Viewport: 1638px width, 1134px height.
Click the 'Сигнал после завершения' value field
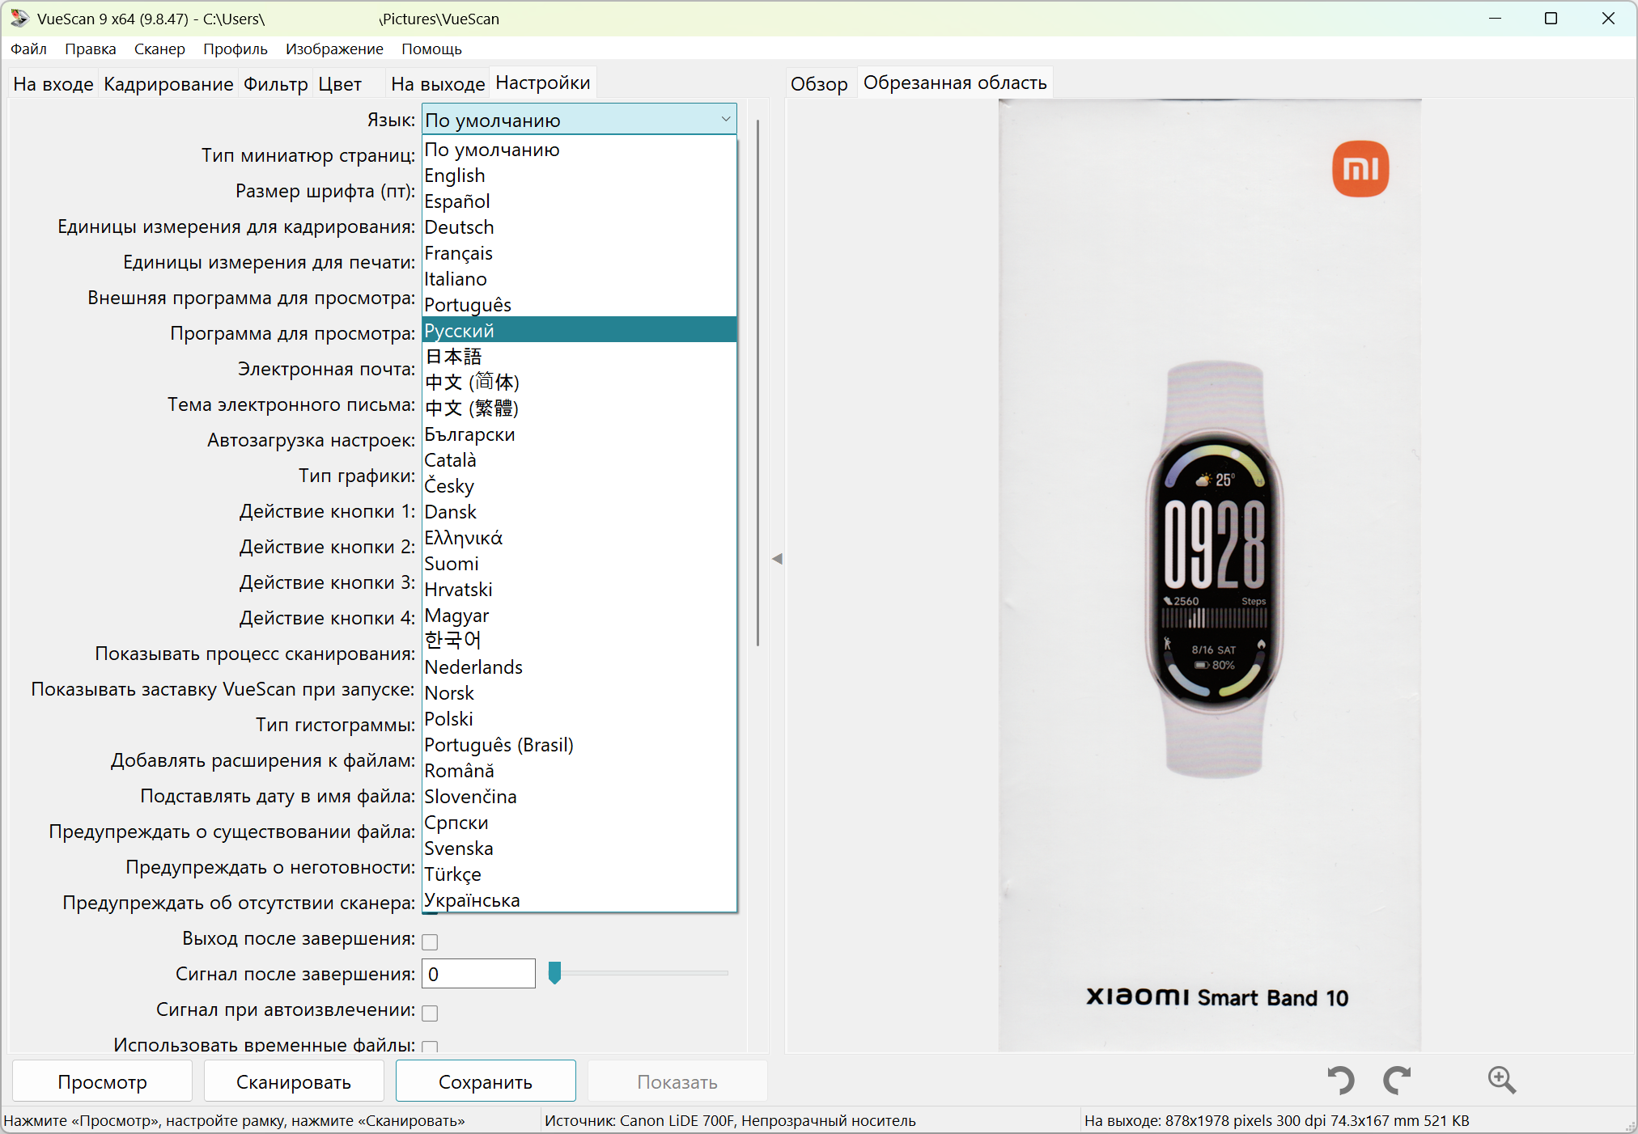[478, 974]
